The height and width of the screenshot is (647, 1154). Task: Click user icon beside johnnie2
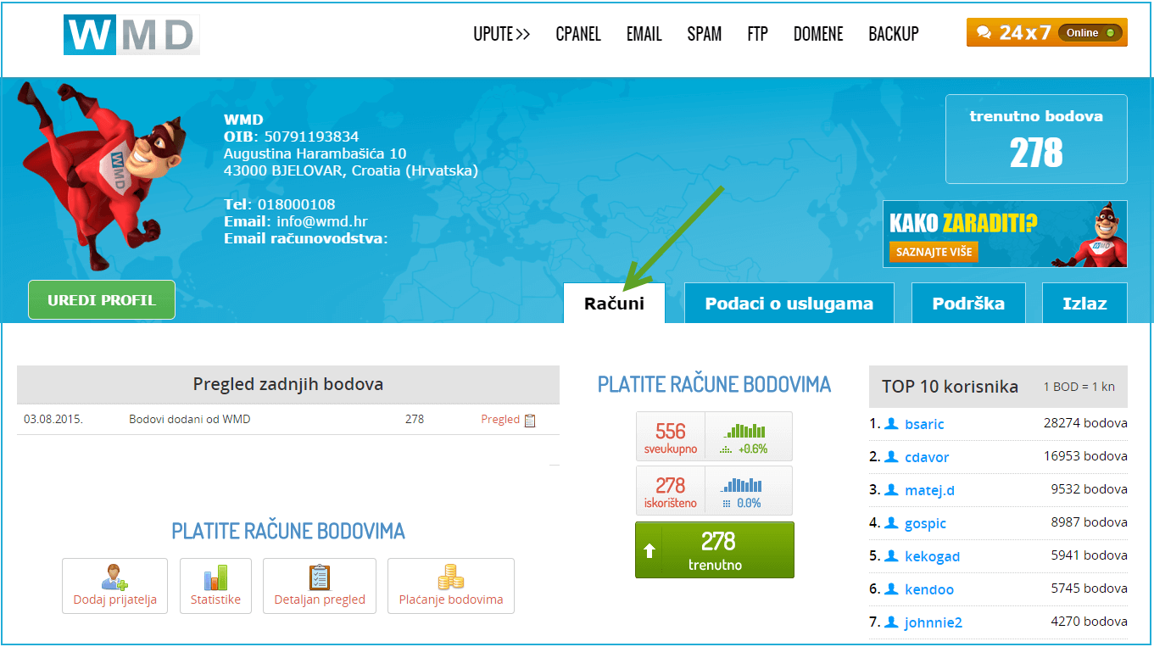click(891, 622)
